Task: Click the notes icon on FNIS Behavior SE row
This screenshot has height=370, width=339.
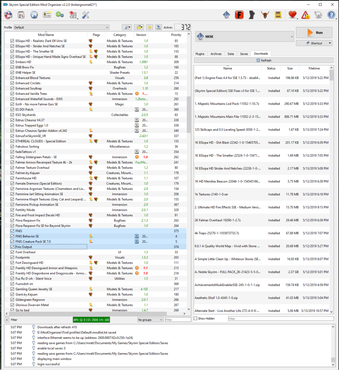Action: [x=137, y=236]
